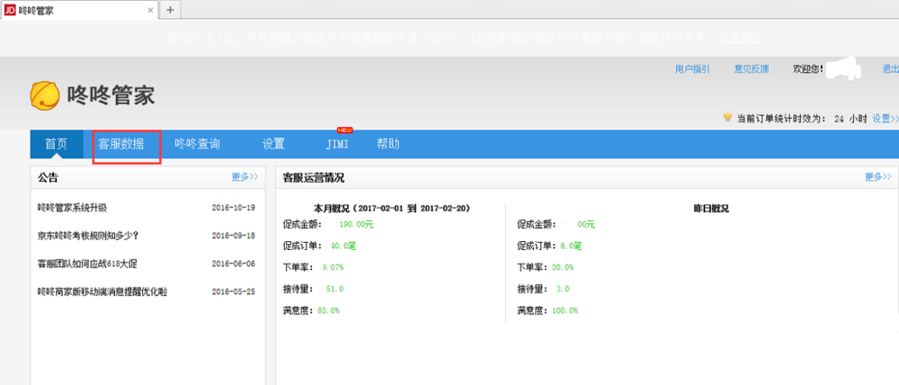Click the 意见反馈 link

(751, 68)
